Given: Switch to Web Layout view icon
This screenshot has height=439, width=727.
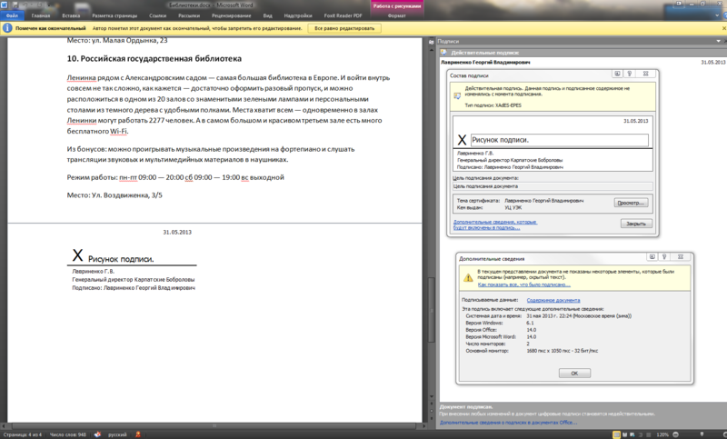Looking at the screenshot, I should pyautogui.click(x=632, y=434).
